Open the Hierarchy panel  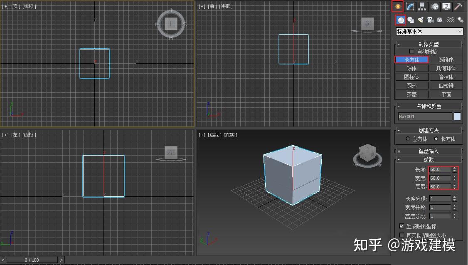pyautogui.click(x=421, y=6)
